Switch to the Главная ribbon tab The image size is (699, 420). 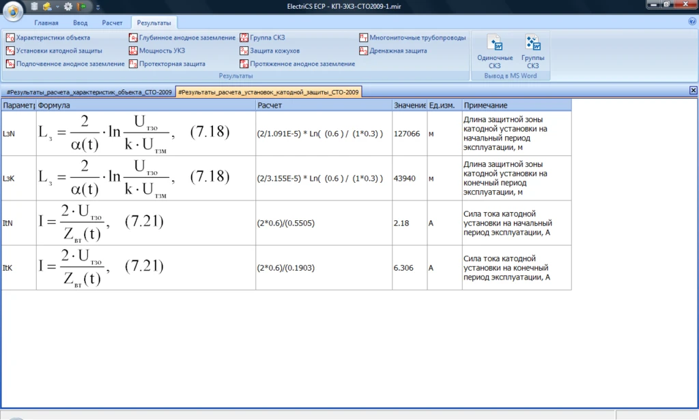click(x=46, y=22)
